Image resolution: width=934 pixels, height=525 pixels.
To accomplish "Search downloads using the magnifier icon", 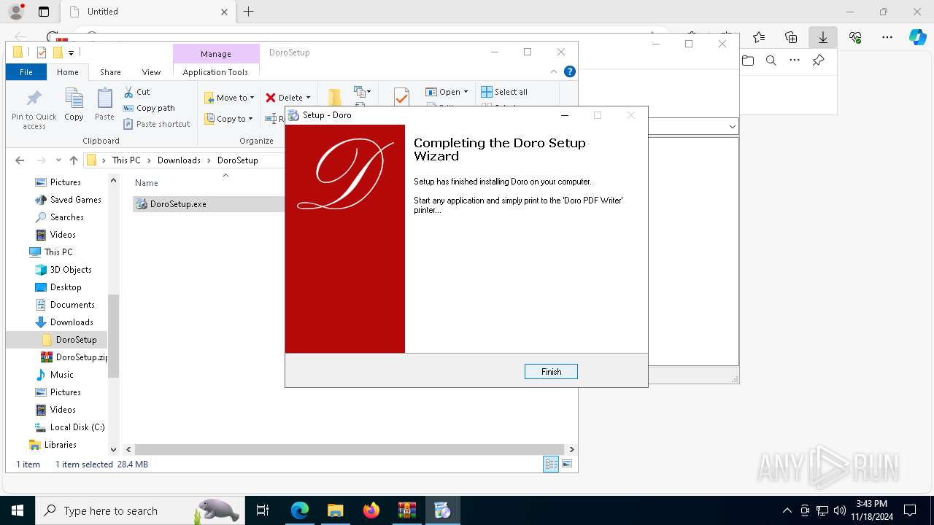I will tap(771, 61).
